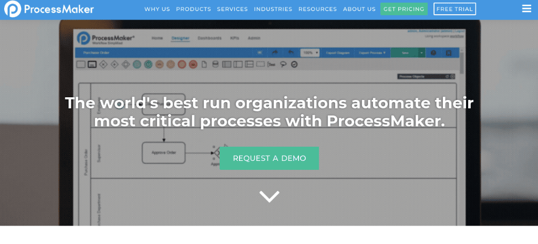
Task: Start the FREE TRIAL via the outlined button
Action: 454,9
